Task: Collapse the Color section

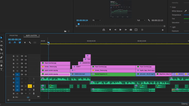Action: [170, 7]
